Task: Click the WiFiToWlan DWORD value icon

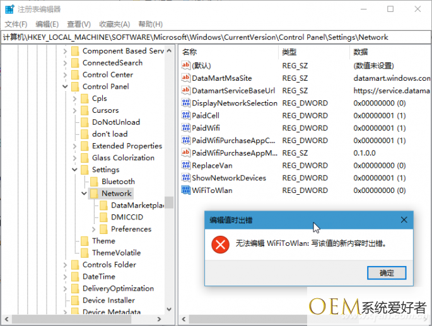Action: coord(186,190)
